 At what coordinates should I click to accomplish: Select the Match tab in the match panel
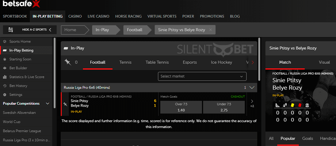(285, 62)
